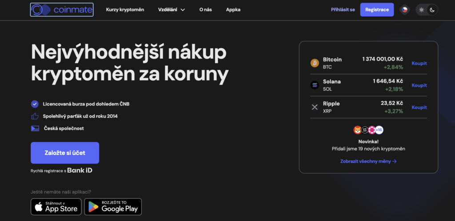The height and width of the screenshot is (221, 455).
Task: Click the blue checkmark badge icon
Action: pos(35,104)
